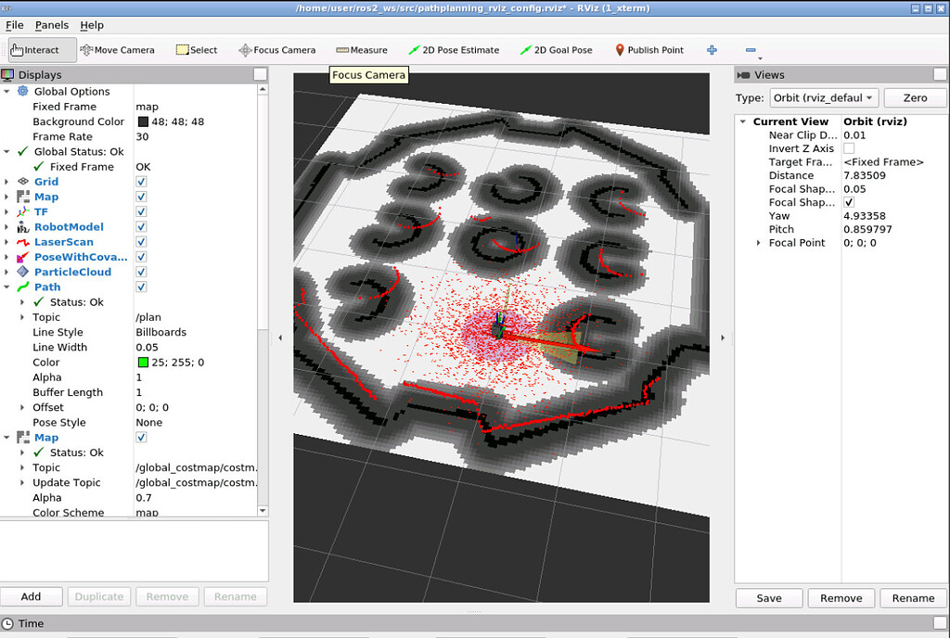Image resolution: width=950 pixels, height=638 pixels.
Task: Collapse the Global Options tree node
Action: [6, 92]
